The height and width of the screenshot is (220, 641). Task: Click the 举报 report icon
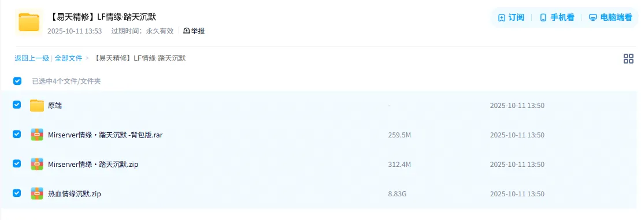point(187,31)
